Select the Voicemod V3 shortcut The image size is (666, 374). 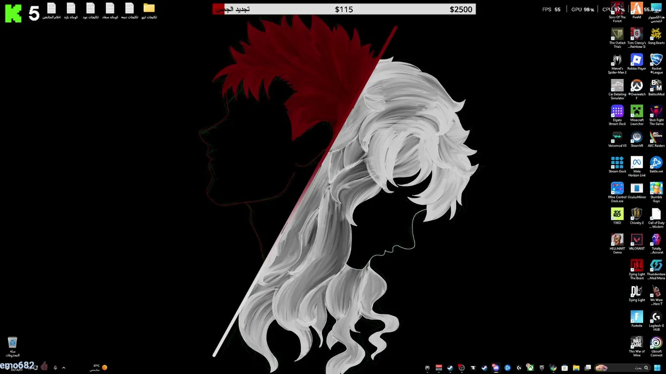tap(617, 139)
